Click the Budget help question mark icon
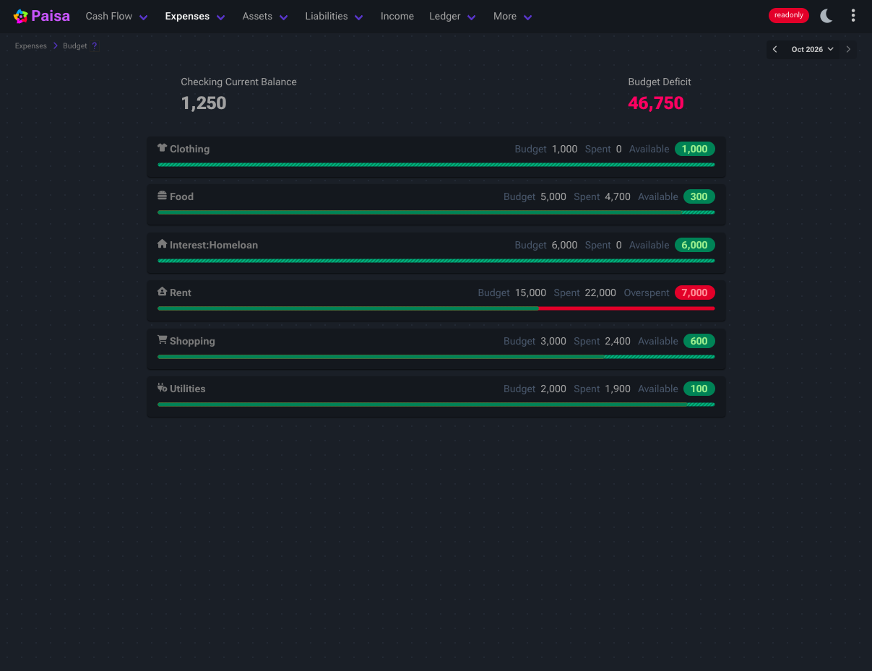The image size is (872, 671). tap(95, 46)
